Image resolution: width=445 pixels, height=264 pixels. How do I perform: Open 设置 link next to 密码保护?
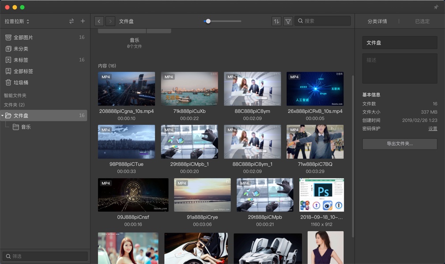tap(433, 128)
